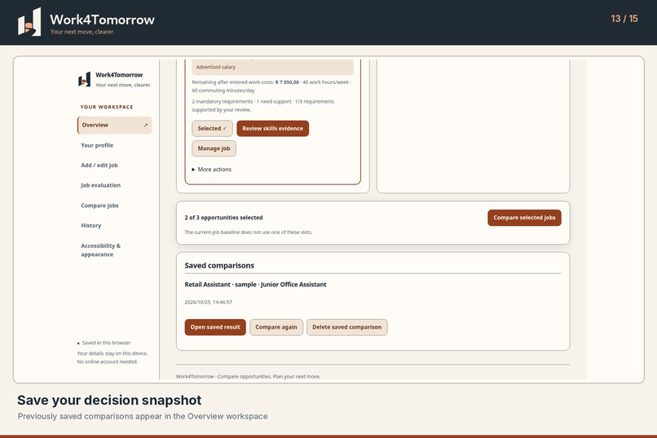Click the Work4Tomorrow sidebar logo icon
This screenshot has height=438, width=657.
[x=84, y=79]
